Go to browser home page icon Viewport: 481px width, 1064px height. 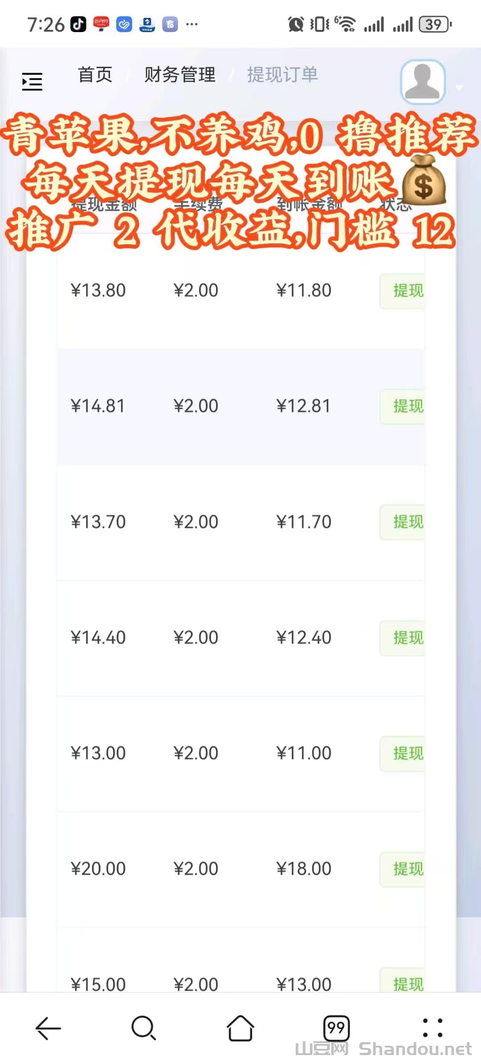[240, 1028]
